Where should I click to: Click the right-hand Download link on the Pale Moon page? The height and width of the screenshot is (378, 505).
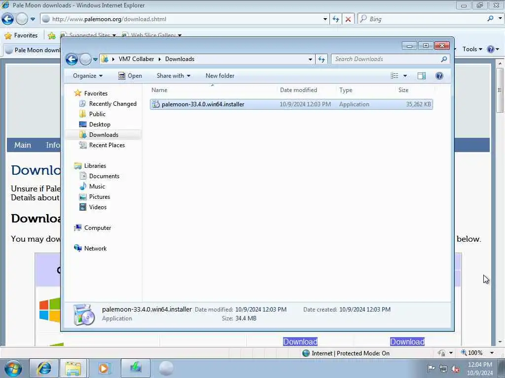click(407, 342)
